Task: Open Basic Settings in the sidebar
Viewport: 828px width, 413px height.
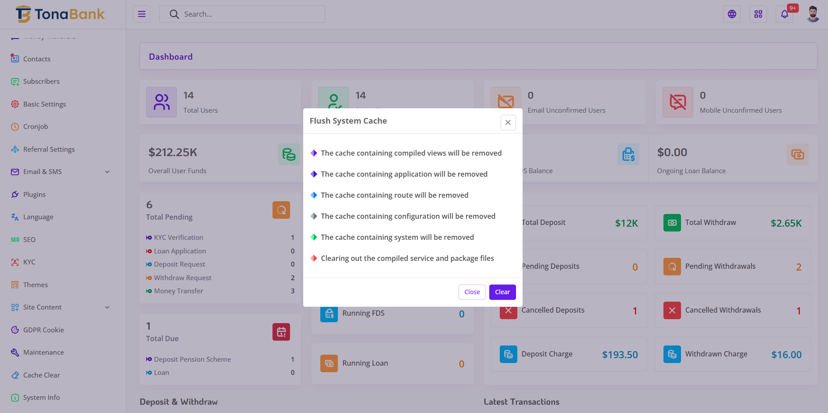Action: tap(44, 104)
